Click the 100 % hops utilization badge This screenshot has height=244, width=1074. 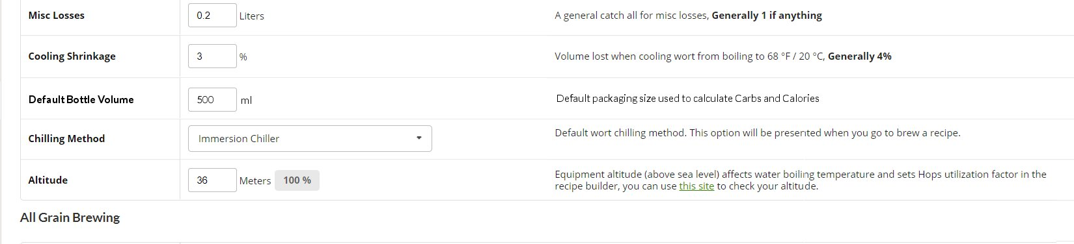(x=297, y=180)
